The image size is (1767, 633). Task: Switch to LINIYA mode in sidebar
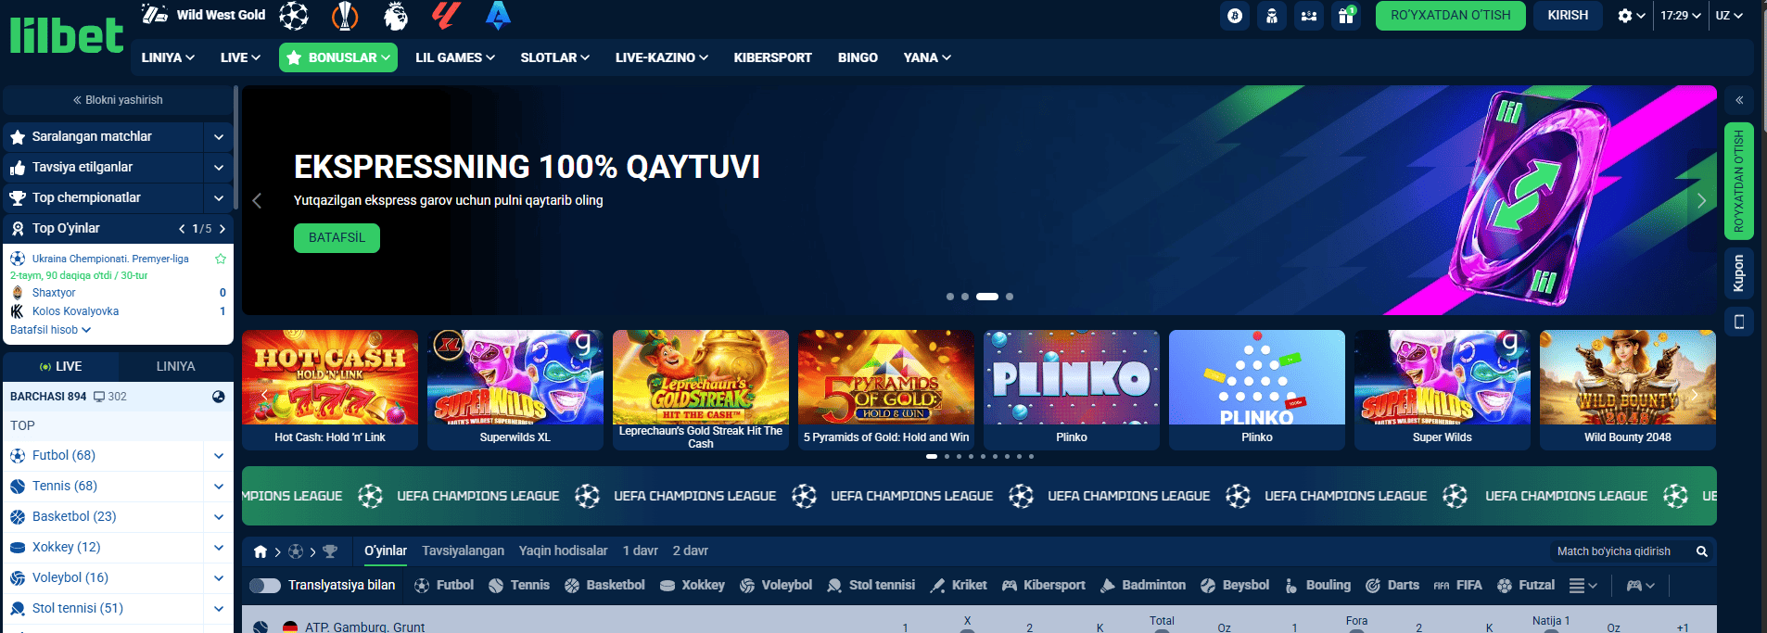(175, 366)
